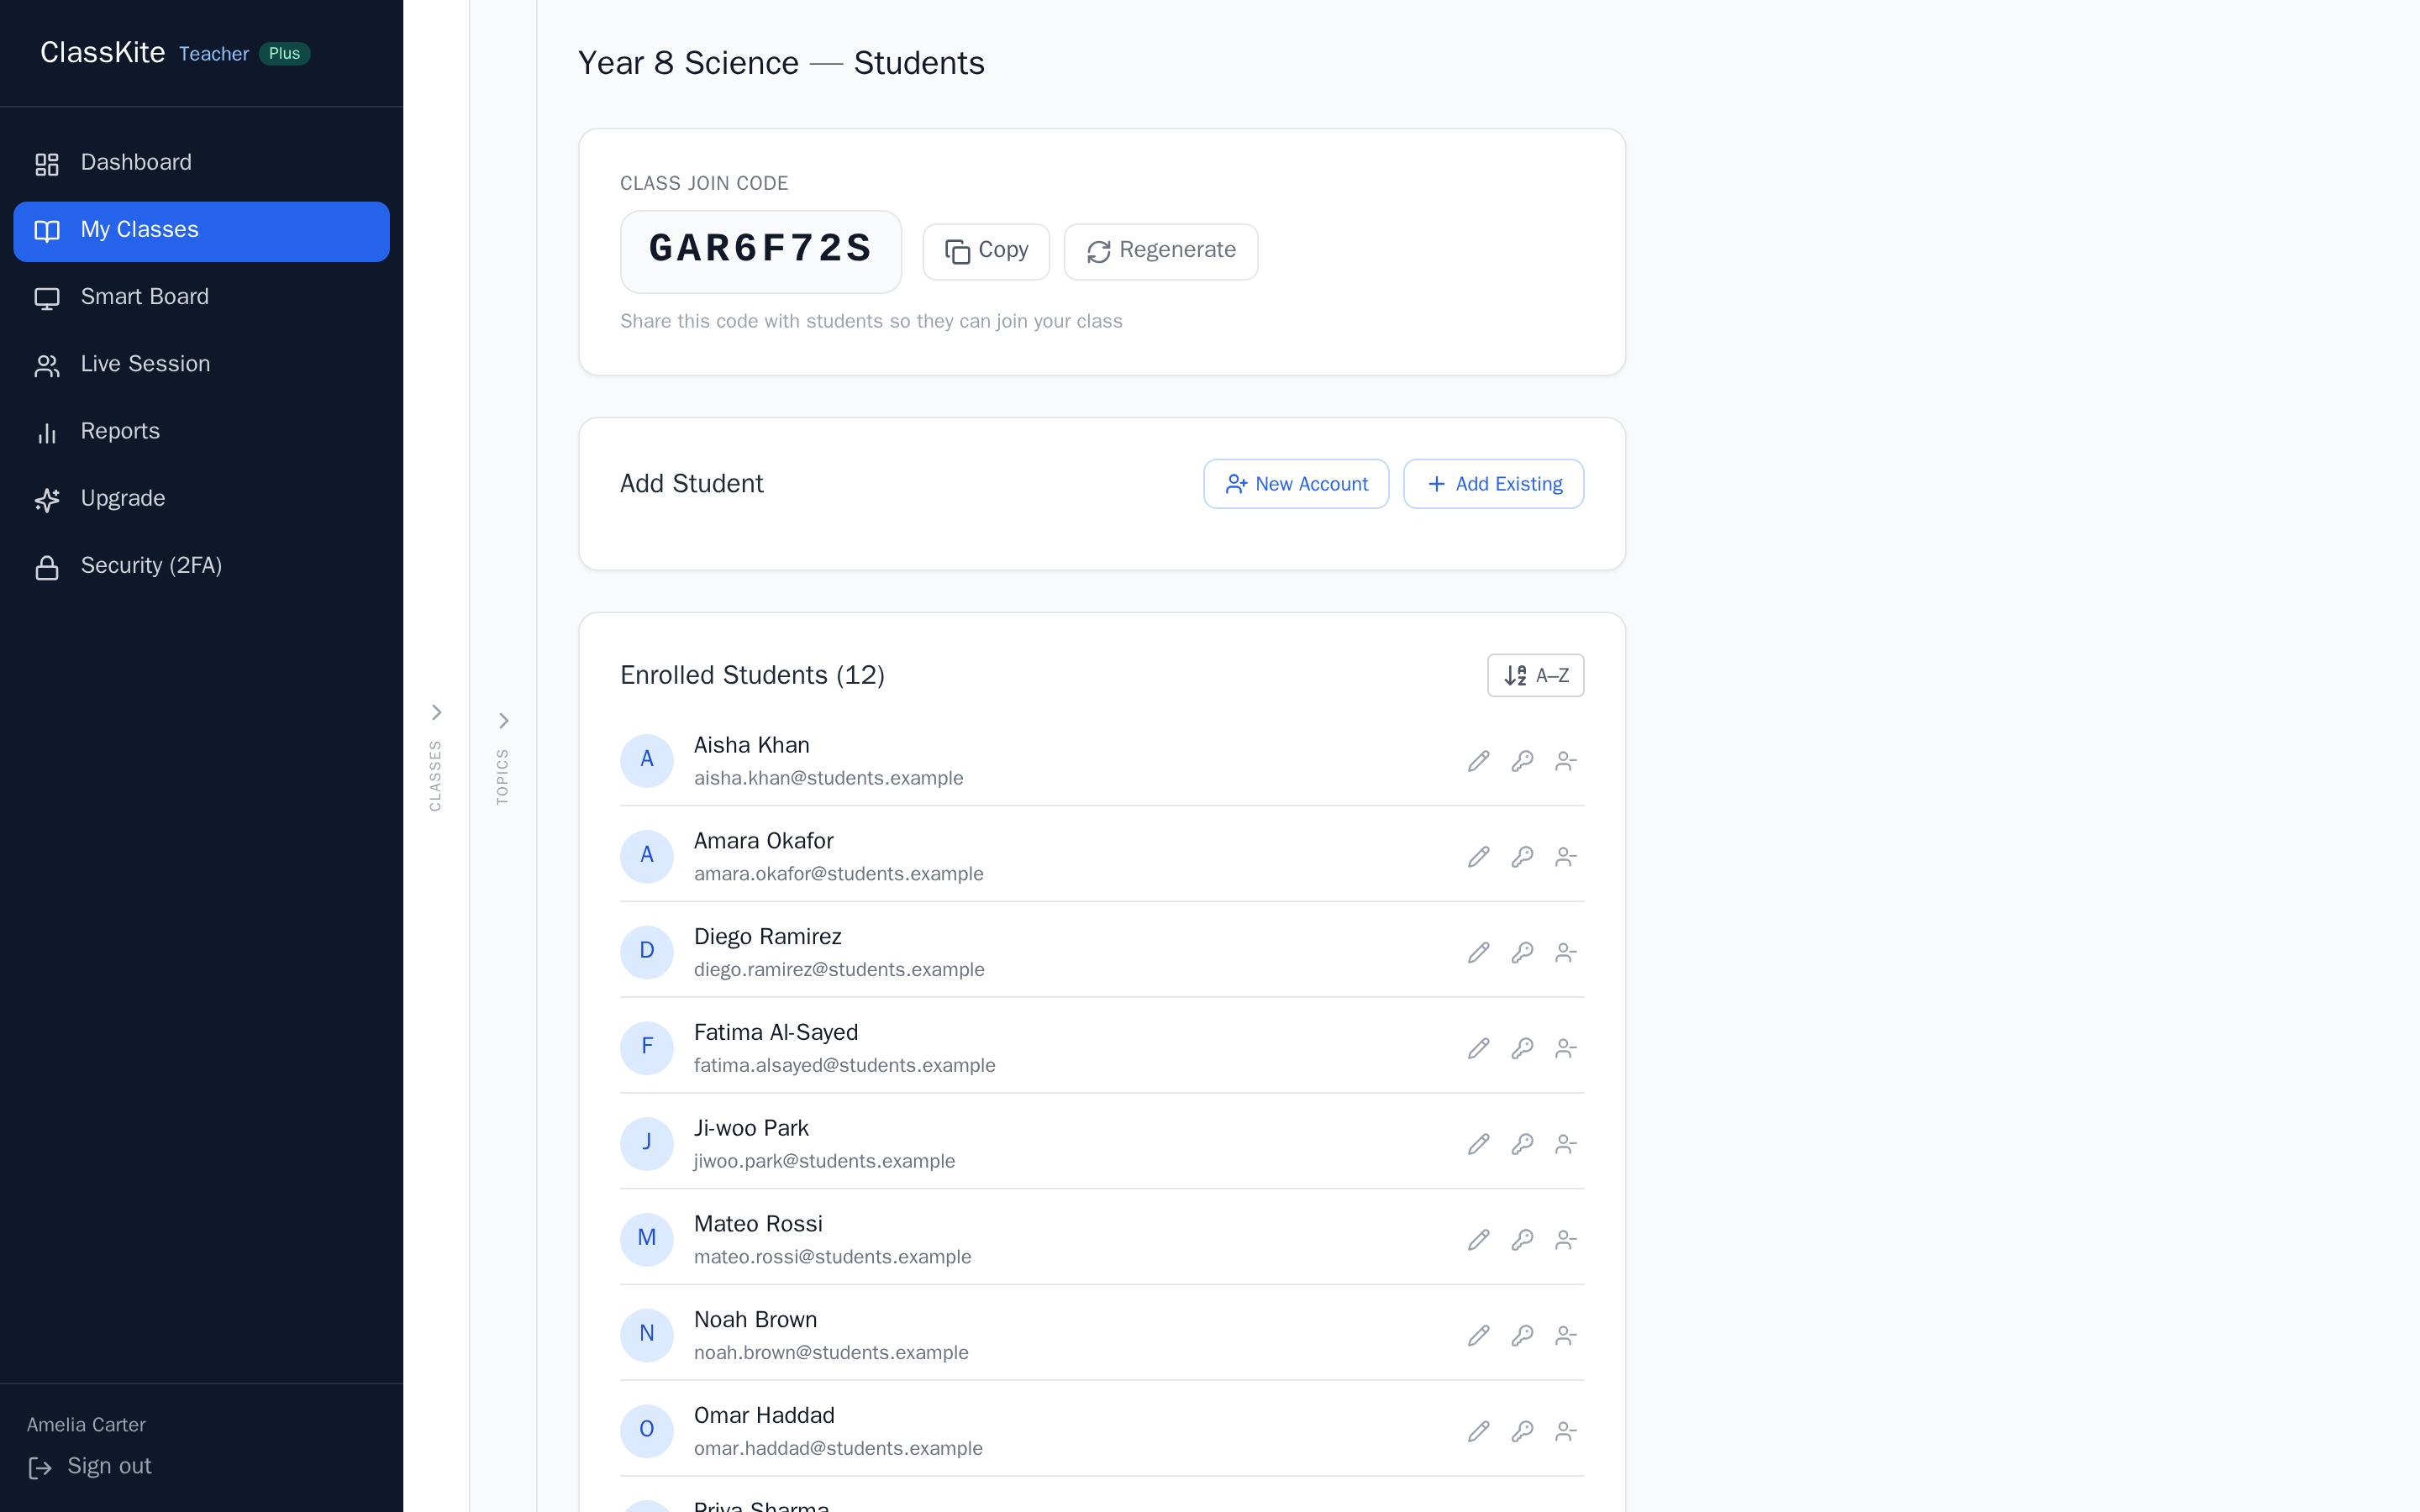This screenshot has height=1512, width=2420.
Task: Create a New Account student
Action: click(1296, 484)
